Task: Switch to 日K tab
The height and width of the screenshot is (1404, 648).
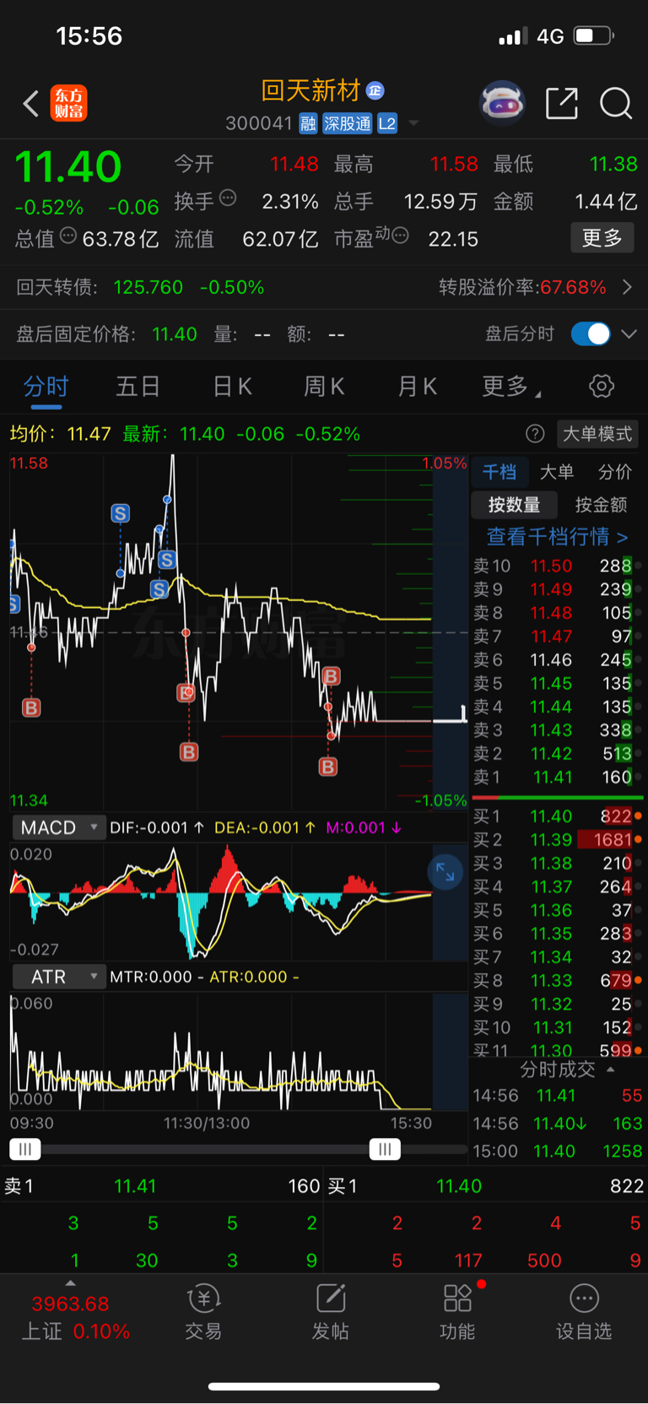Action: point(232,387)
